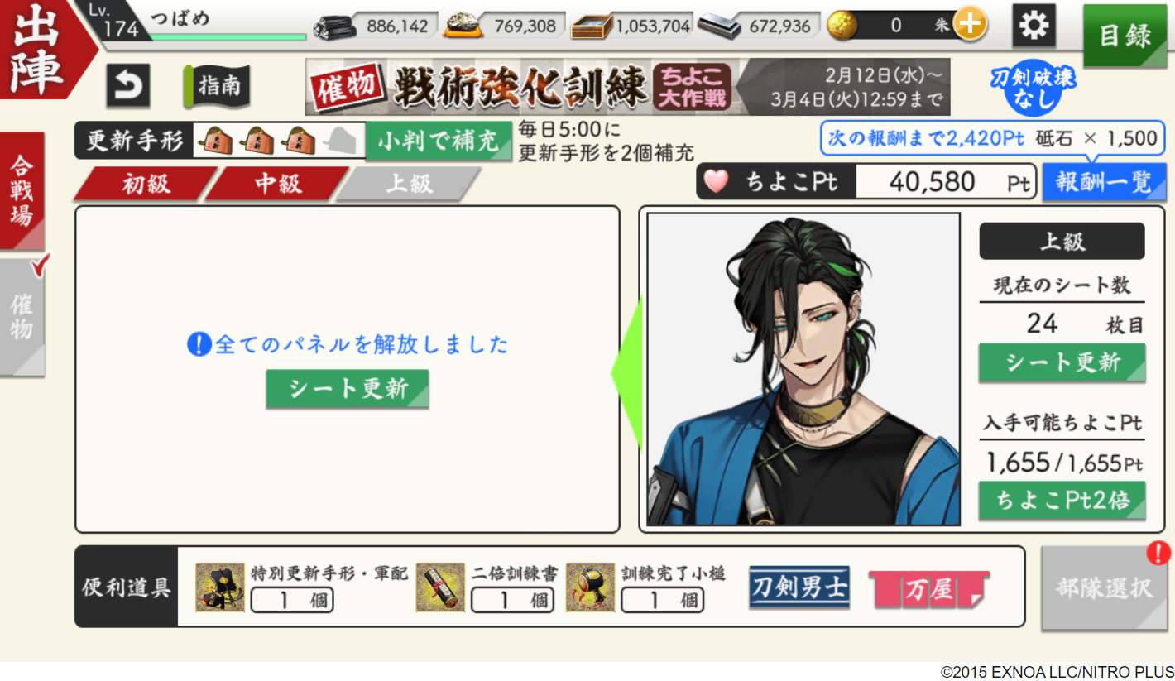Click the 二倍訓練書 scroll icon
This screenshot has width=1175, height=681.
pos(440,587)
